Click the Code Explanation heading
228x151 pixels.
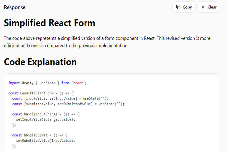tap(40, 62)
